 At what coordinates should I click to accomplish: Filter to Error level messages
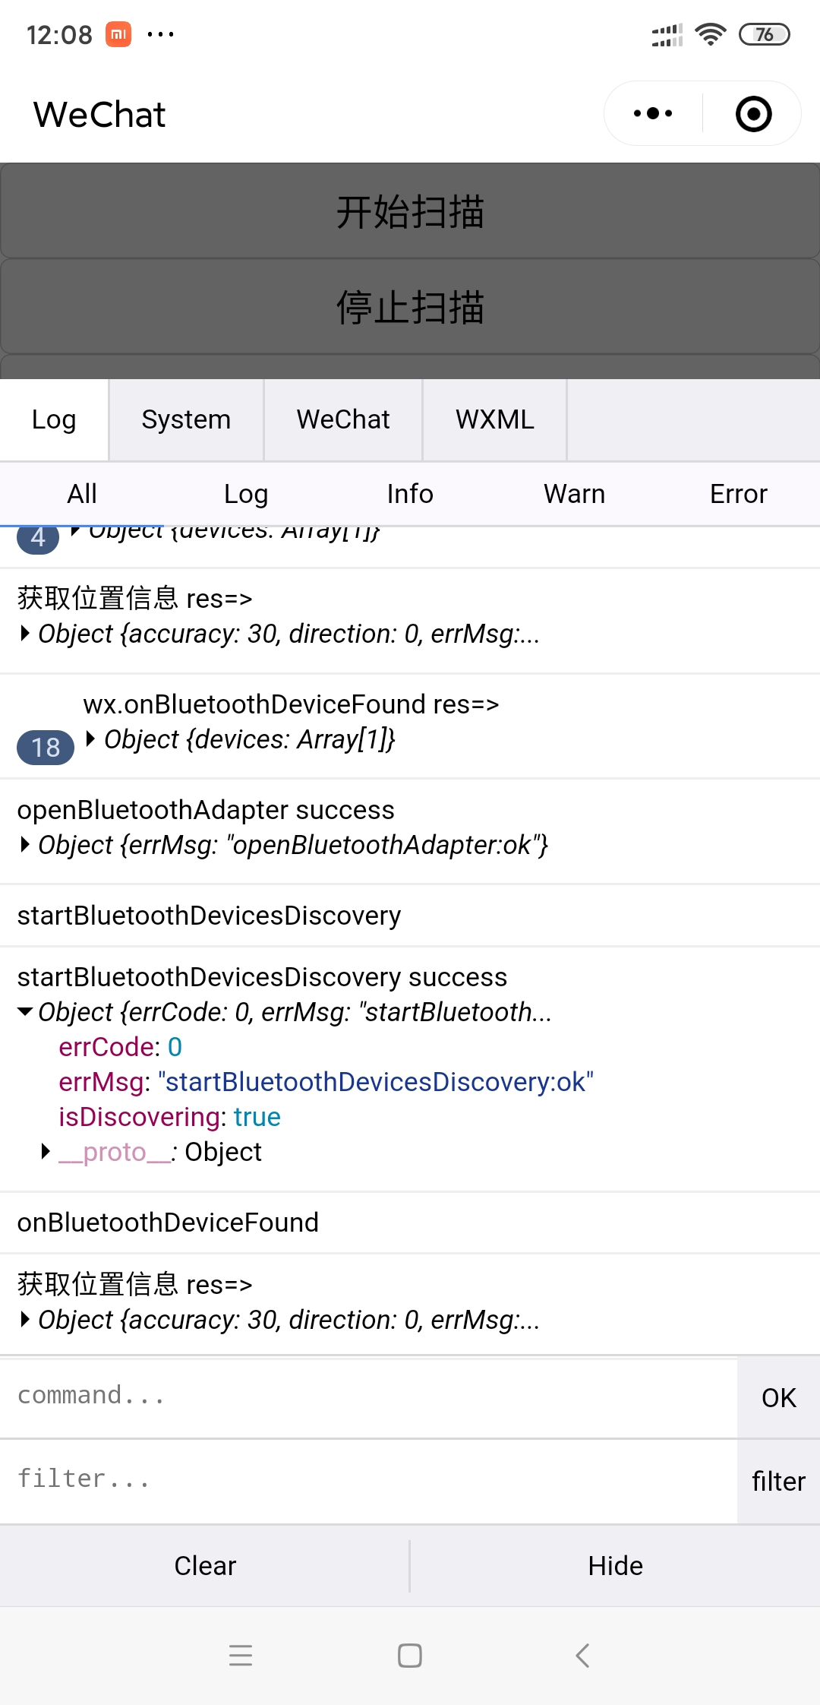click(738, 494)
